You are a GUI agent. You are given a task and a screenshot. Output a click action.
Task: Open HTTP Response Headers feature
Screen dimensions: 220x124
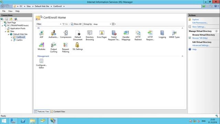coord(150,35)
